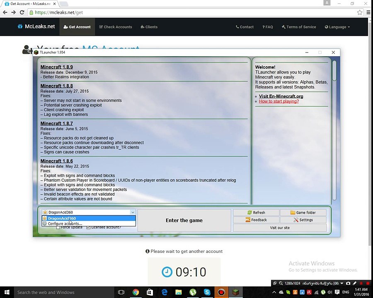Click the Wi-Fi network tray icon
Image resolution: width=373 pixels, height=298 pixels.
(316, 293)
